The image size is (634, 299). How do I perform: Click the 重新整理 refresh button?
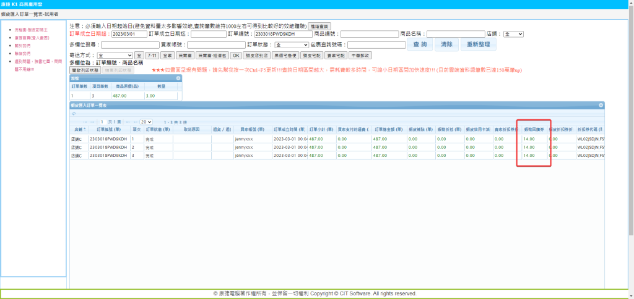pos(479,44)
